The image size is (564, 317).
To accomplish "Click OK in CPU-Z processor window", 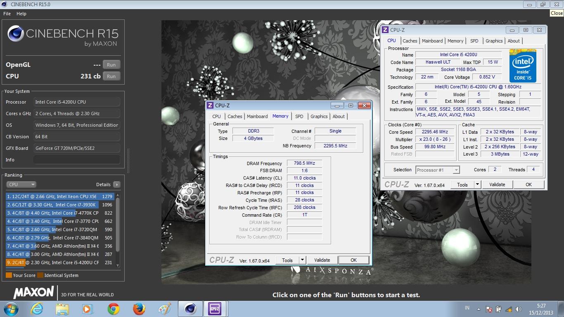I will tap(528, 185).
